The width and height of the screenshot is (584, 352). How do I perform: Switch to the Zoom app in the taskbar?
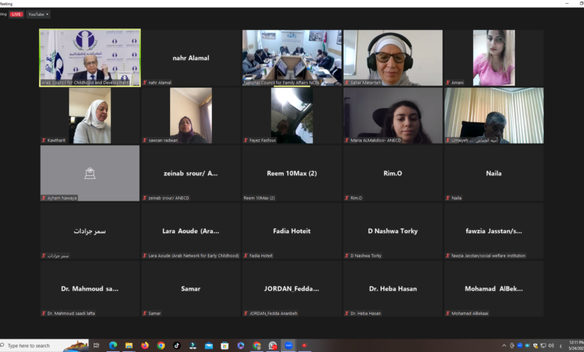pos(288,345)
